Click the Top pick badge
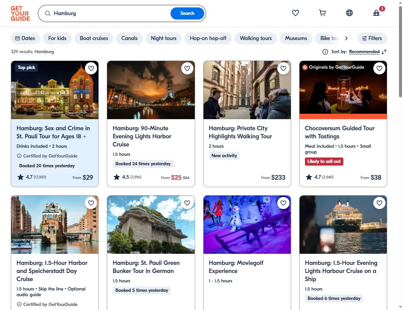 coord(27,68)
